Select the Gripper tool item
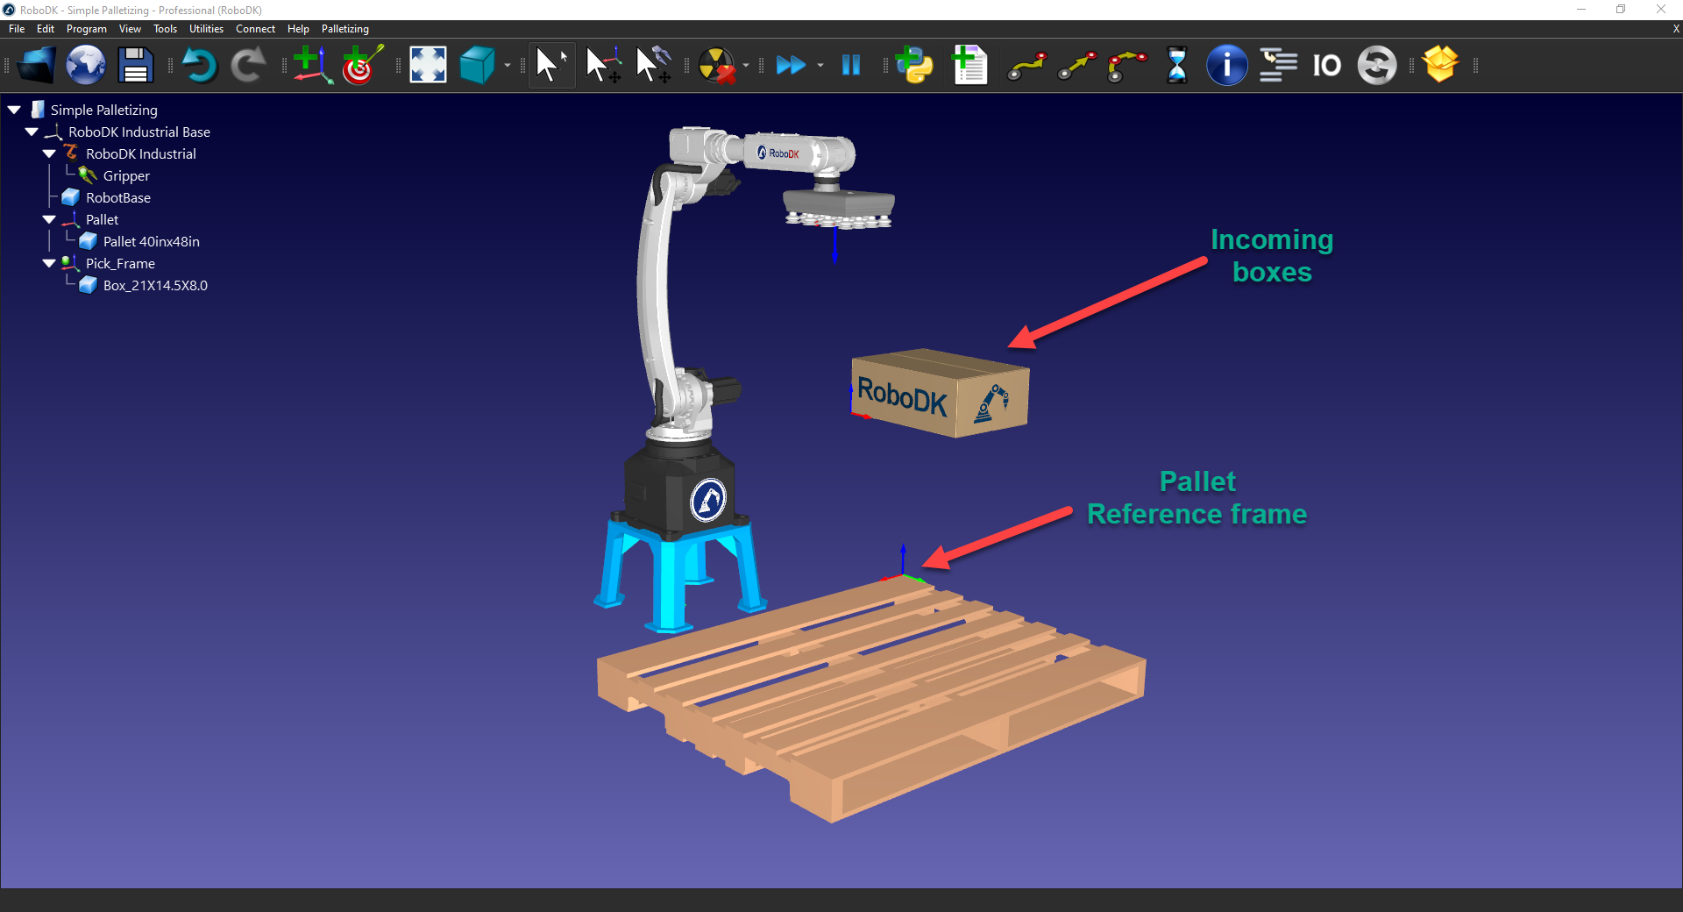 coord(125,175)
